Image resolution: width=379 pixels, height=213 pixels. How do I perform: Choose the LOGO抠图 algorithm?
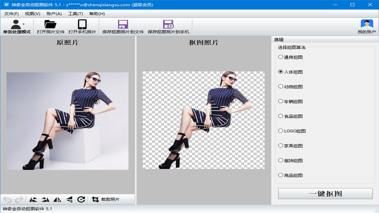pos(281,131)
